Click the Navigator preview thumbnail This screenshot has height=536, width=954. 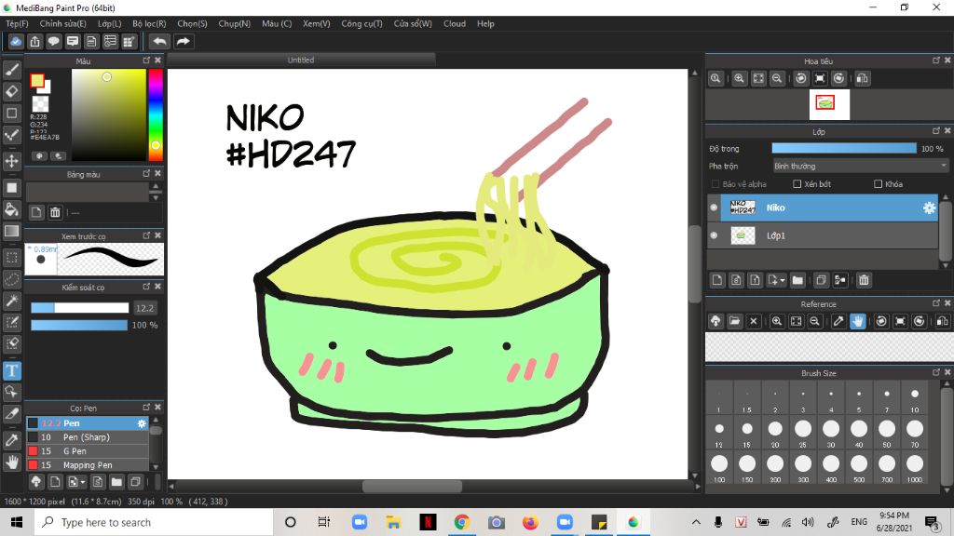point(829,104)
